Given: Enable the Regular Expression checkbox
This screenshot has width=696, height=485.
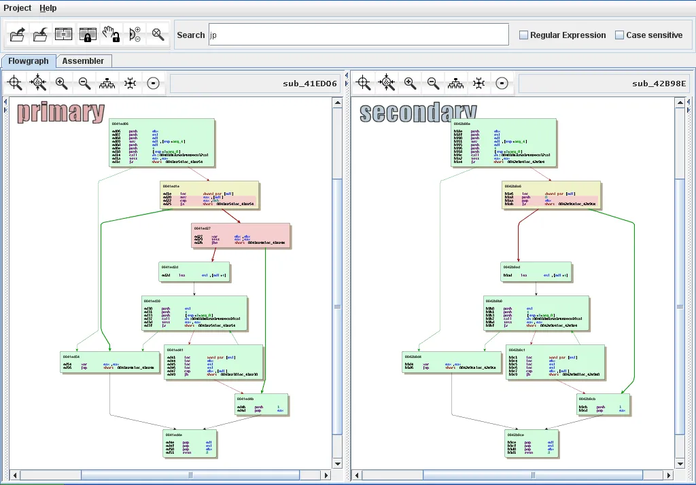Looking at the screenshot, I should click(x=524, y=35).
